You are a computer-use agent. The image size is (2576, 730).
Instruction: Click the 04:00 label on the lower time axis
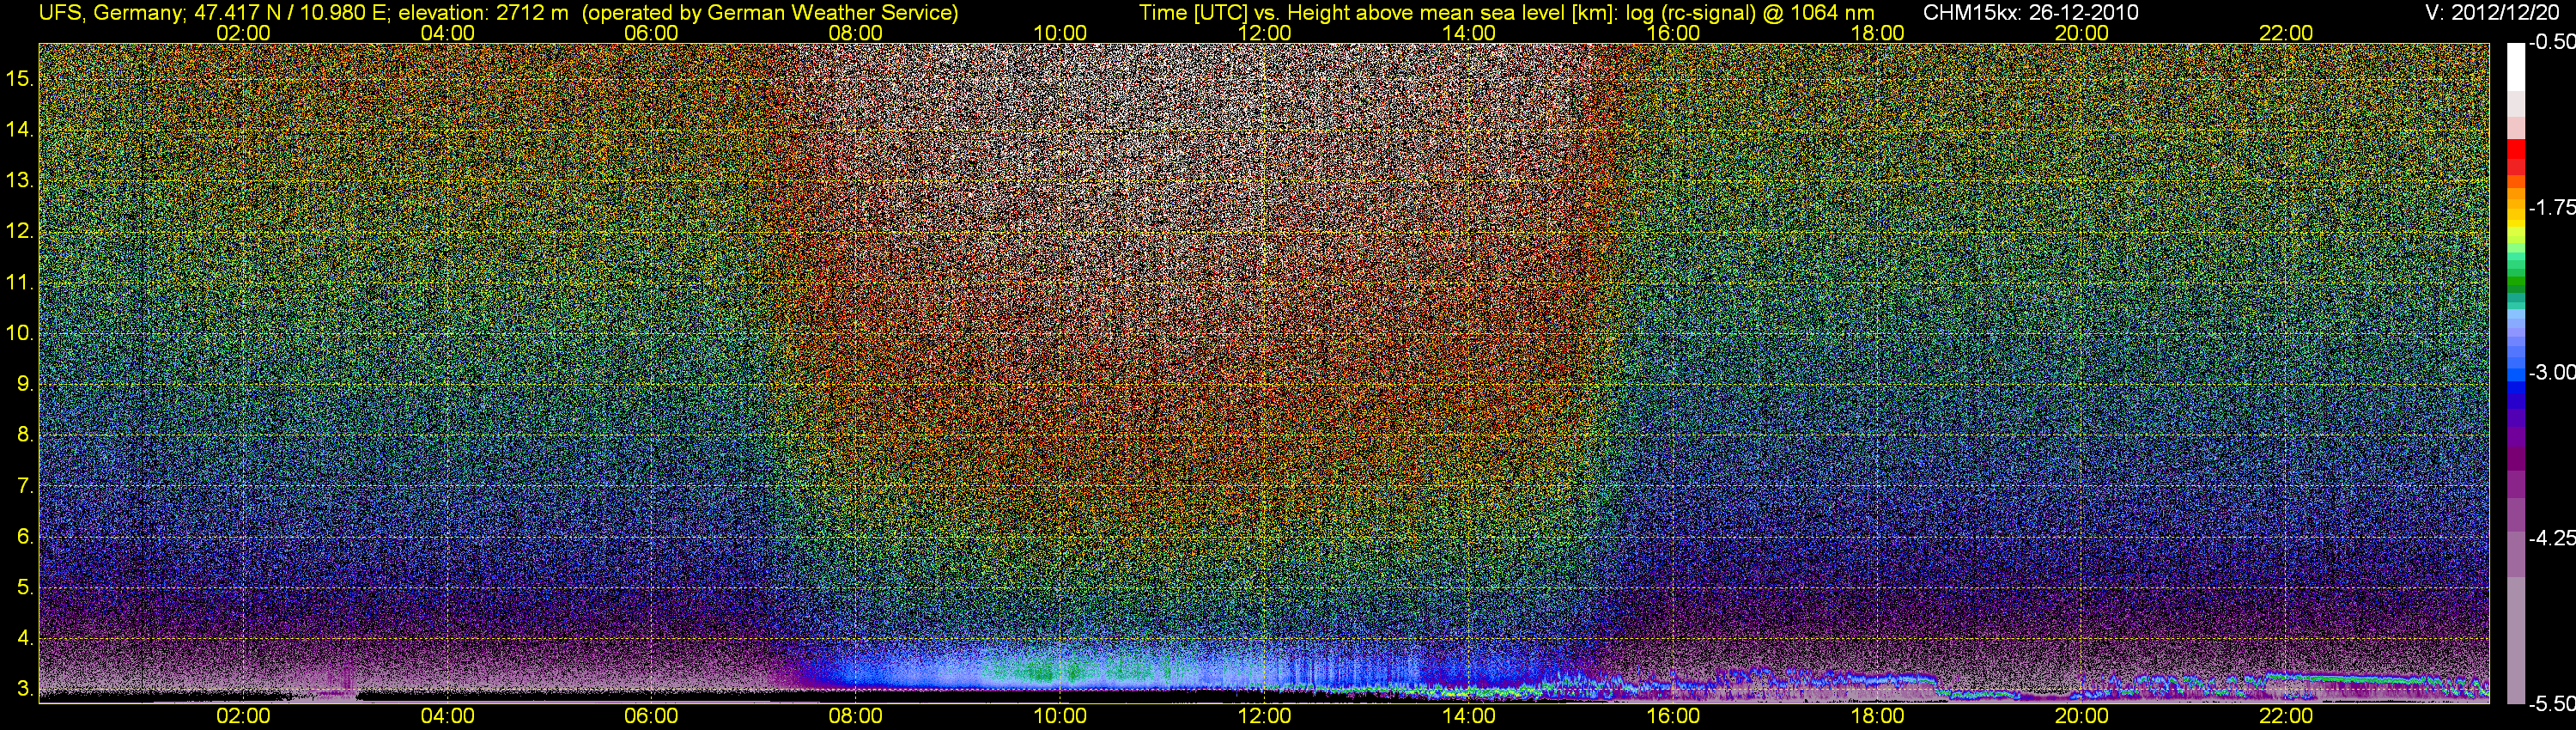pos(447,716)
